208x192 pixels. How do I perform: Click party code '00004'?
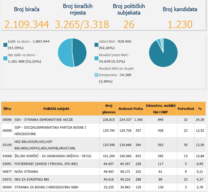tap(7, 187)
